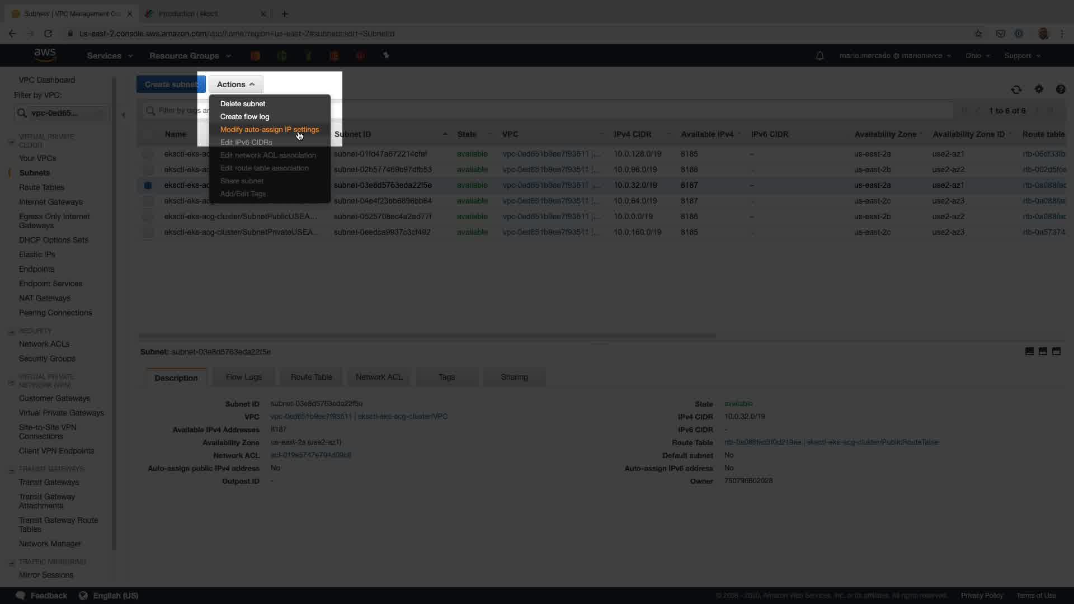Click the AWS logo home icon

45,55
